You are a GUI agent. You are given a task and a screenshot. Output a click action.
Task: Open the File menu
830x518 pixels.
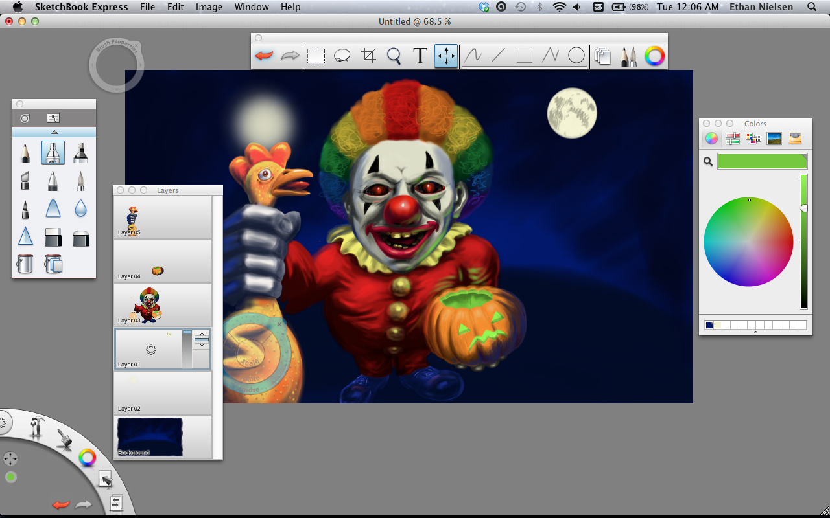[x=147, y=7]
